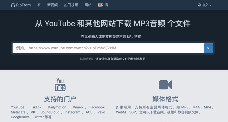
Task: Open the 新视频 menu item
Action: [x=52, y=5]
